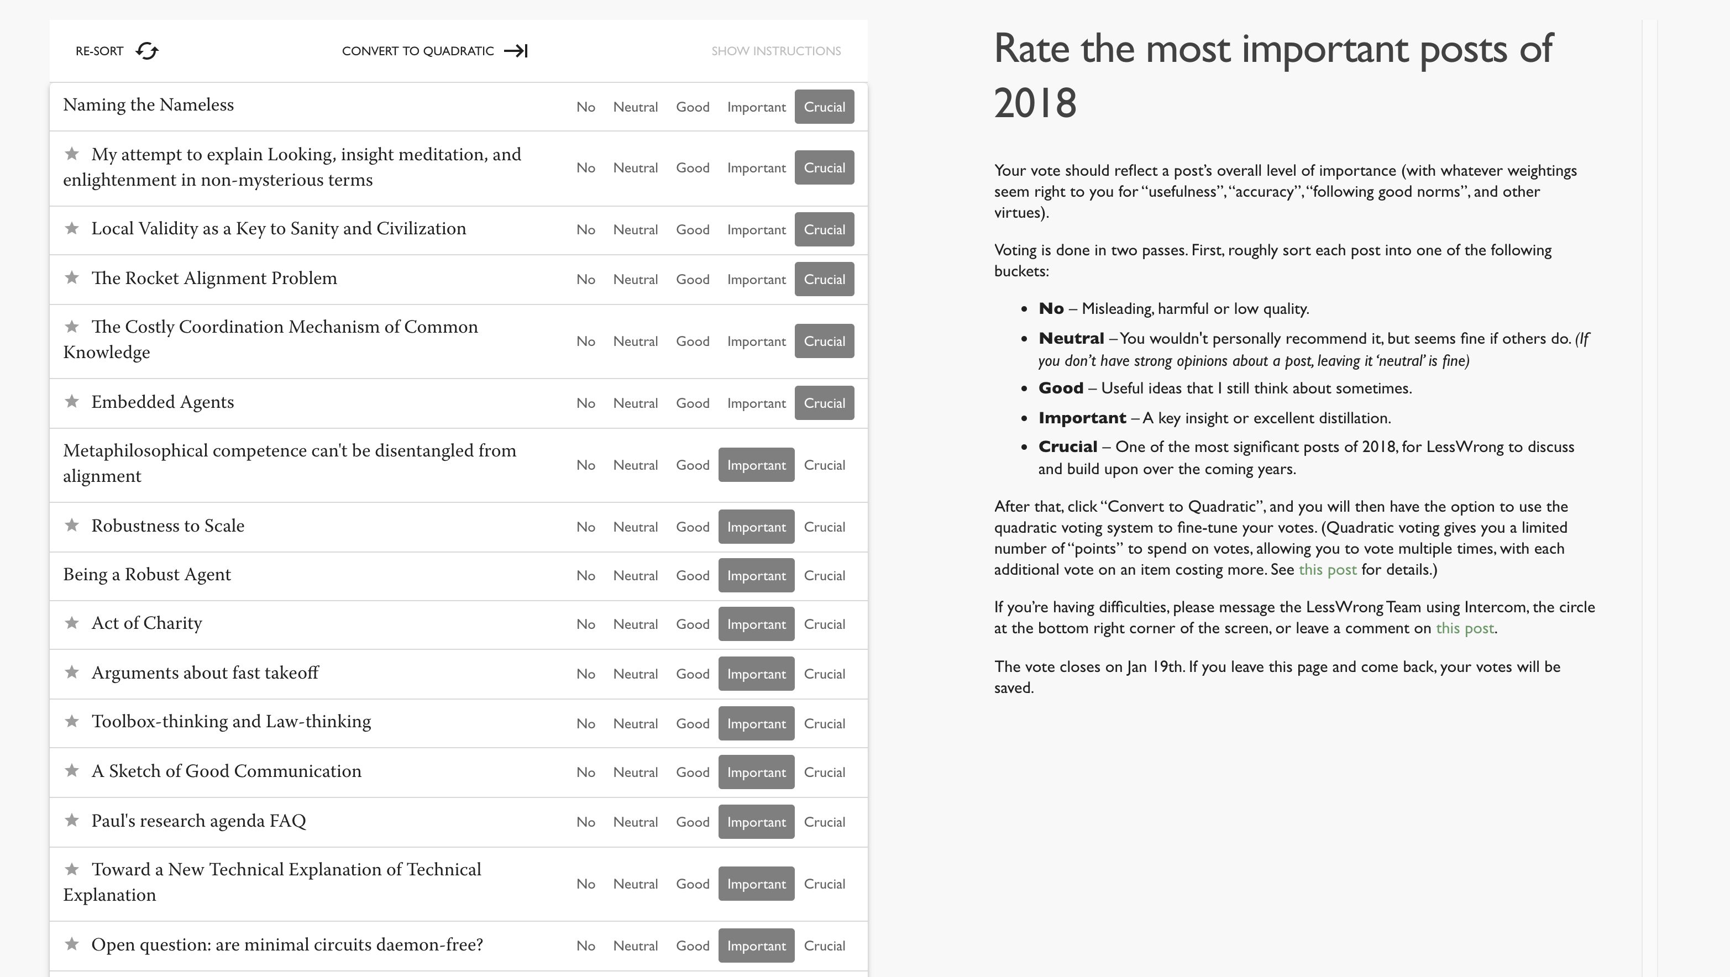
Task: Click the Re-sort refresh arrows icon
Action: (146, 51)
